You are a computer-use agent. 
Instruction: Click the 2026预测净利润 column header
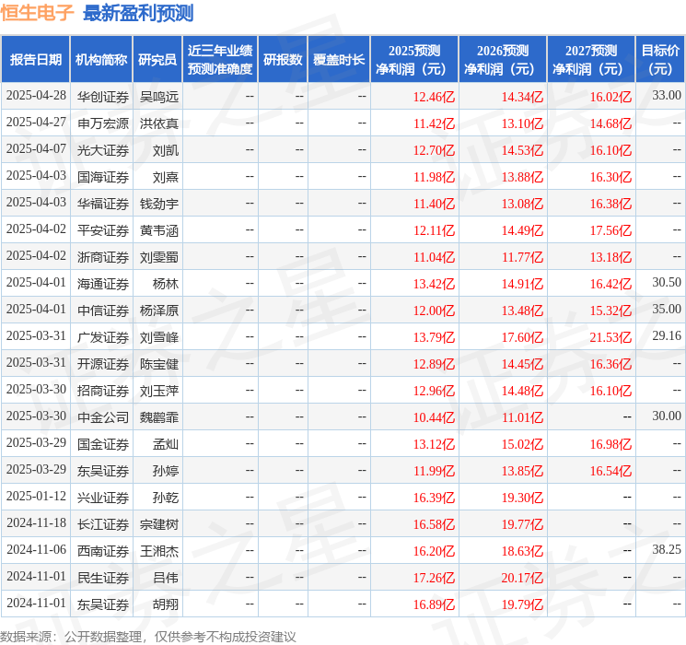tap(503, 60)
